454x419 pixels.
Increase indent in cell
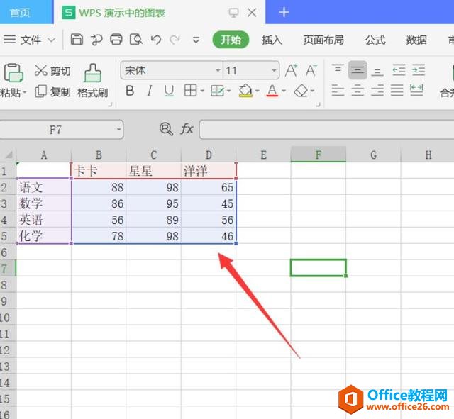pos(419,70)
